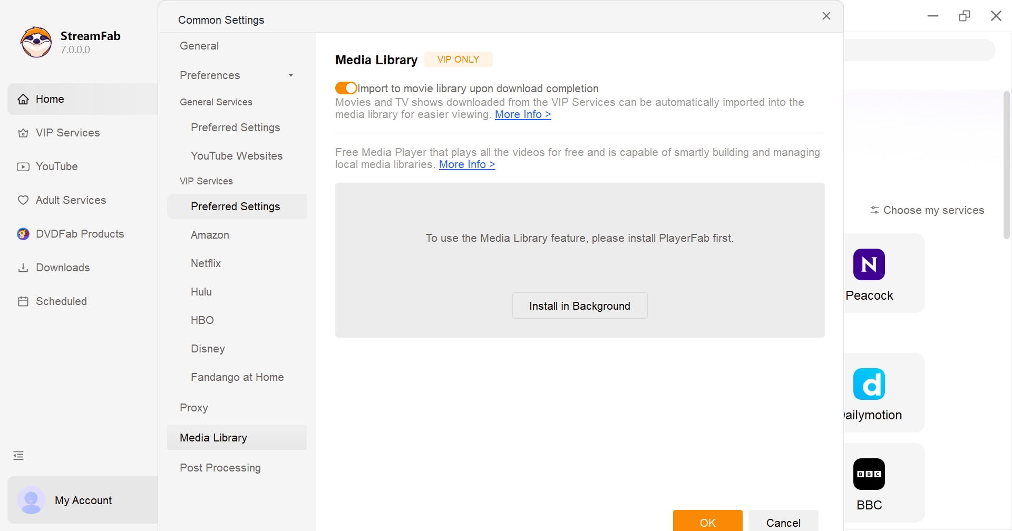Open the BBC service tile icon
Image resolution: width=1012 pixels, height=531 pixels.
pos(869,474)
